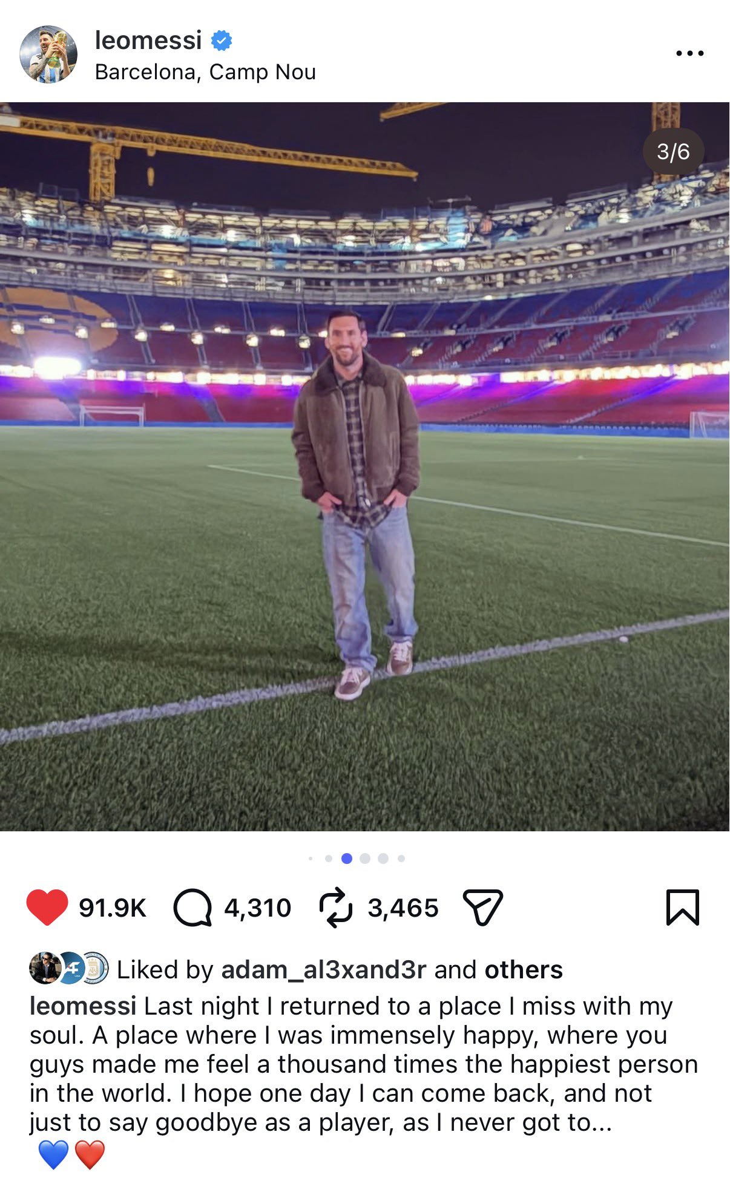View the 91.9K likes count
This screenshot has width=730, height=1178.
tap(113, 908)
